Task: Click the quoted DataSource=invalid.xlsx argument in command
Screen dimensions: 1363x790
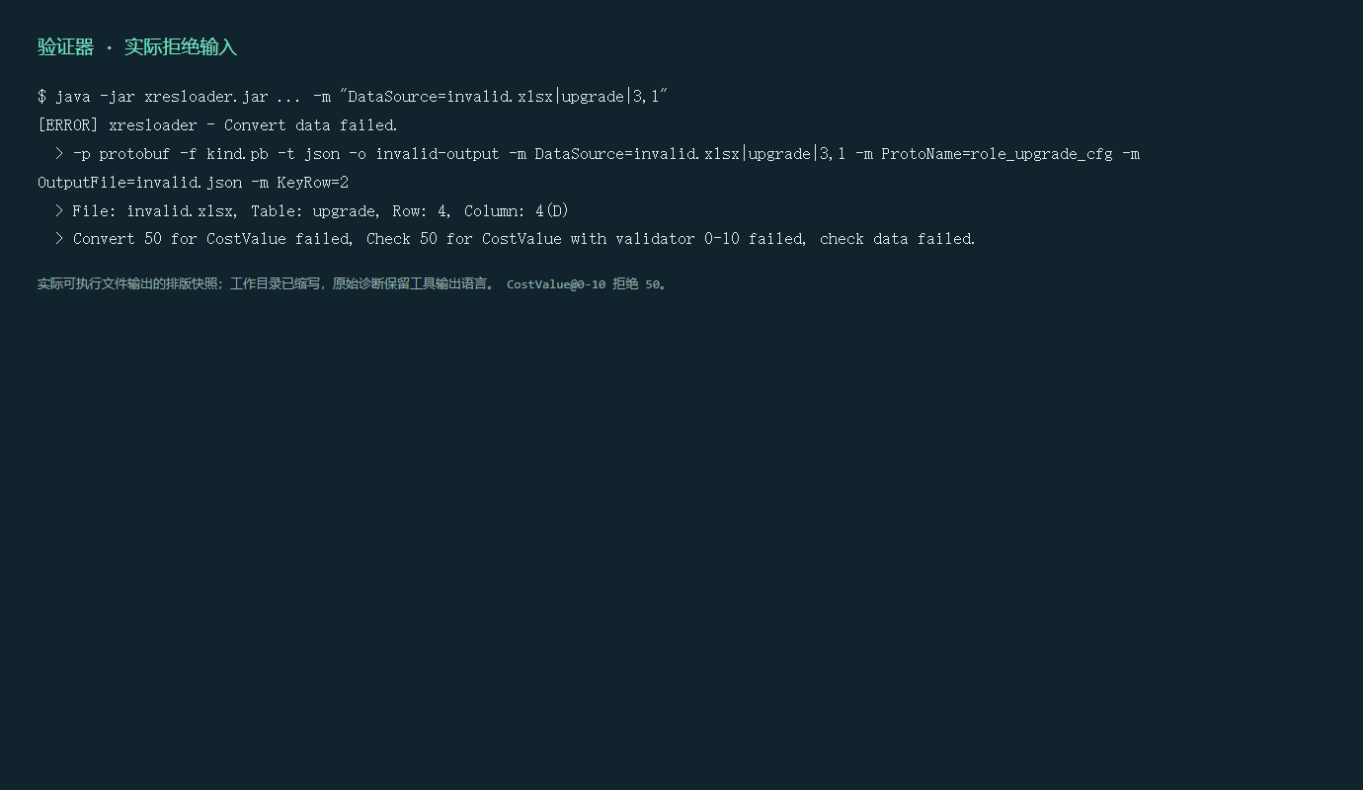Action: [x=505, y=97]
